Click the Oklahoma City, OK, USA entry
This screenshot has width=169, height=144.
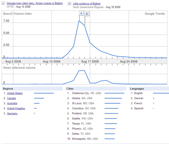(x=87, y=93)
